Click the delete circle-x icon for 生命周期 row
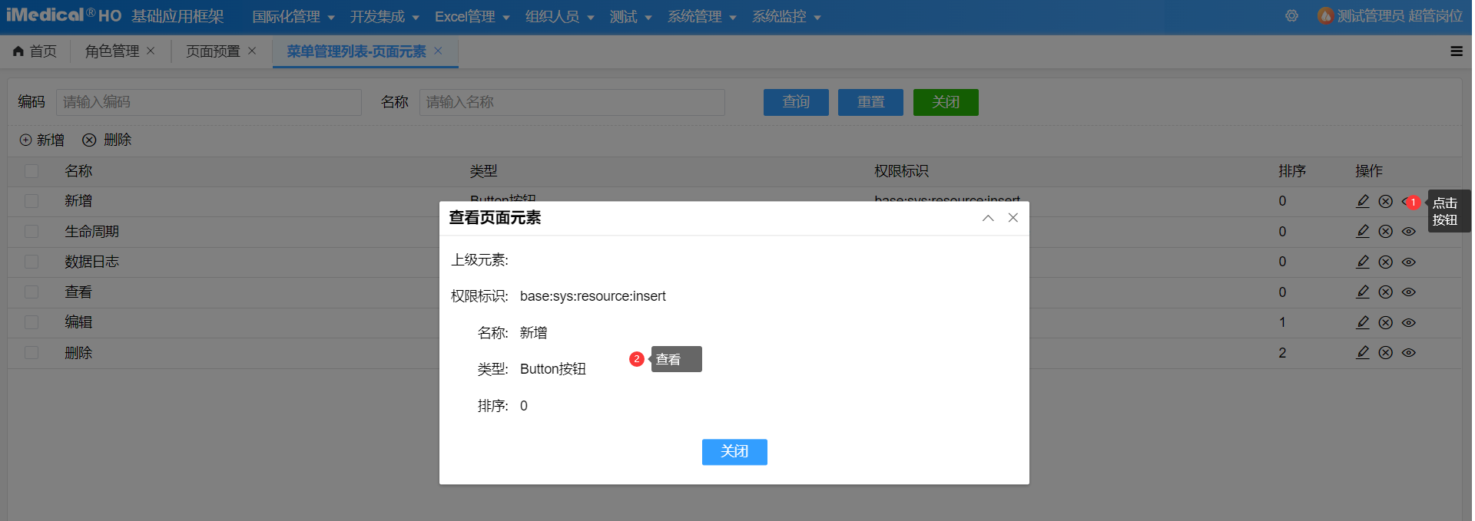This screenshot has height=521, width=1475. tap(1386, 231)
